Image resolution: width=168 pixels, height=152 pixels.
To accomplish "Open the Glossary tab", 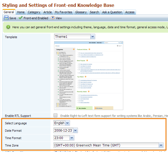I will 81,12.
